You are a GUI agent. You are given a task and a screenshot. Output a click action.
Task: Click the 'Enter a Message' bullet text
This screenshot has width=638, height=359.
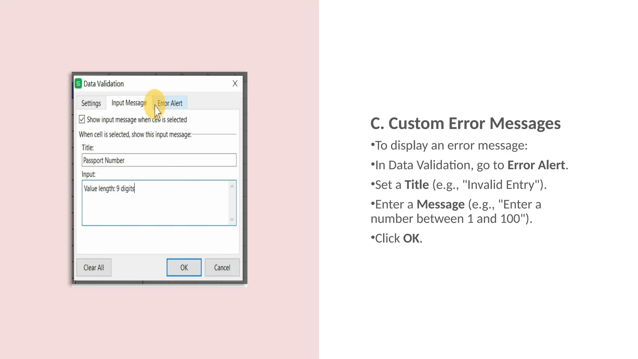coord(456,212)
